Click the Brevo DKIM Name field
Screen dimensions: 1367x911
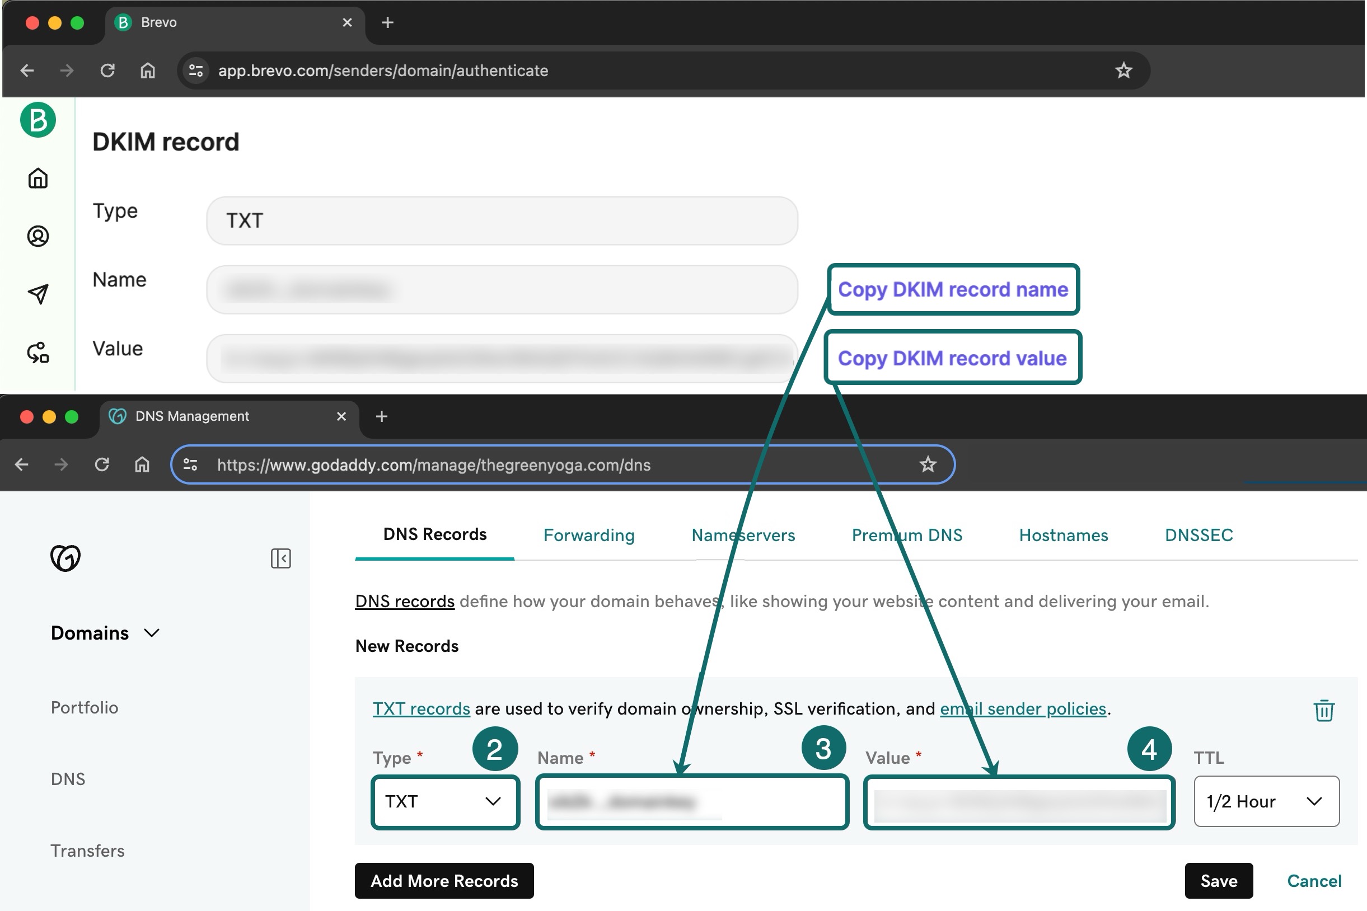coord(502,289)
